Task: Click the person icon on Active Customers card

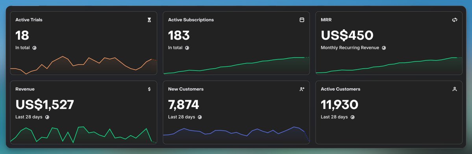Action: [x=455, y=89]
